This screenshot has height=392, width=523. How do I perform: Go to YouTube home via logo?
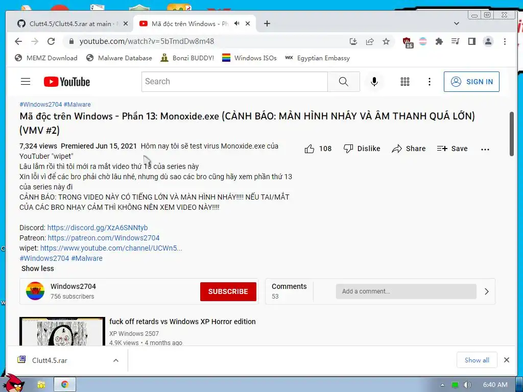pyautogui.click(x=67, y=82)
